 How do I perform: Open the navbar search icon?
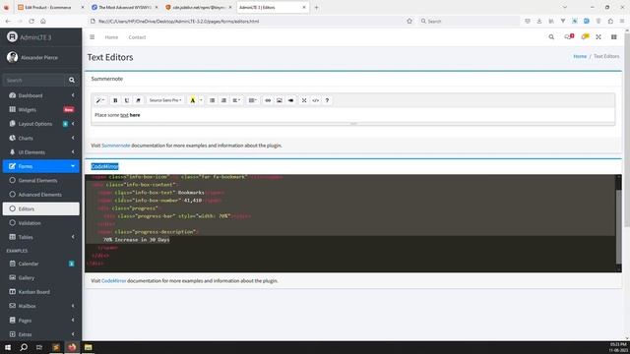click(x=551, y=37)
